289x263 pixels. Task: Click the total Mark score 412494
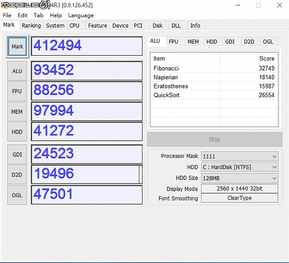coord(87,46)
